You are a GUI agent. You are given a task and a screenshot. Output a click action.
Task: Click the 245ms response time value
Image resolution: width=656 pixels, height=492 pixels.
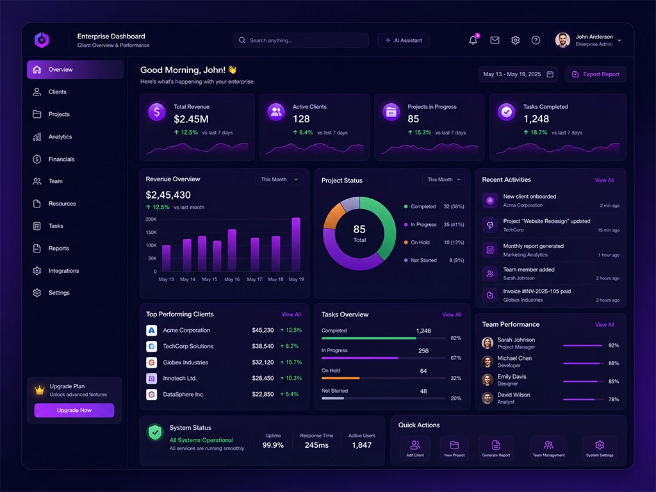316,445
